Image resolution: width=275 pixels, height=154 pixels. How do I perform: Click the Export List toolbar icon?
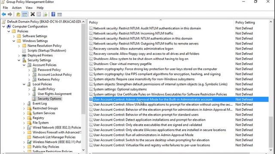pyautogui.click(x=45, y=14)
